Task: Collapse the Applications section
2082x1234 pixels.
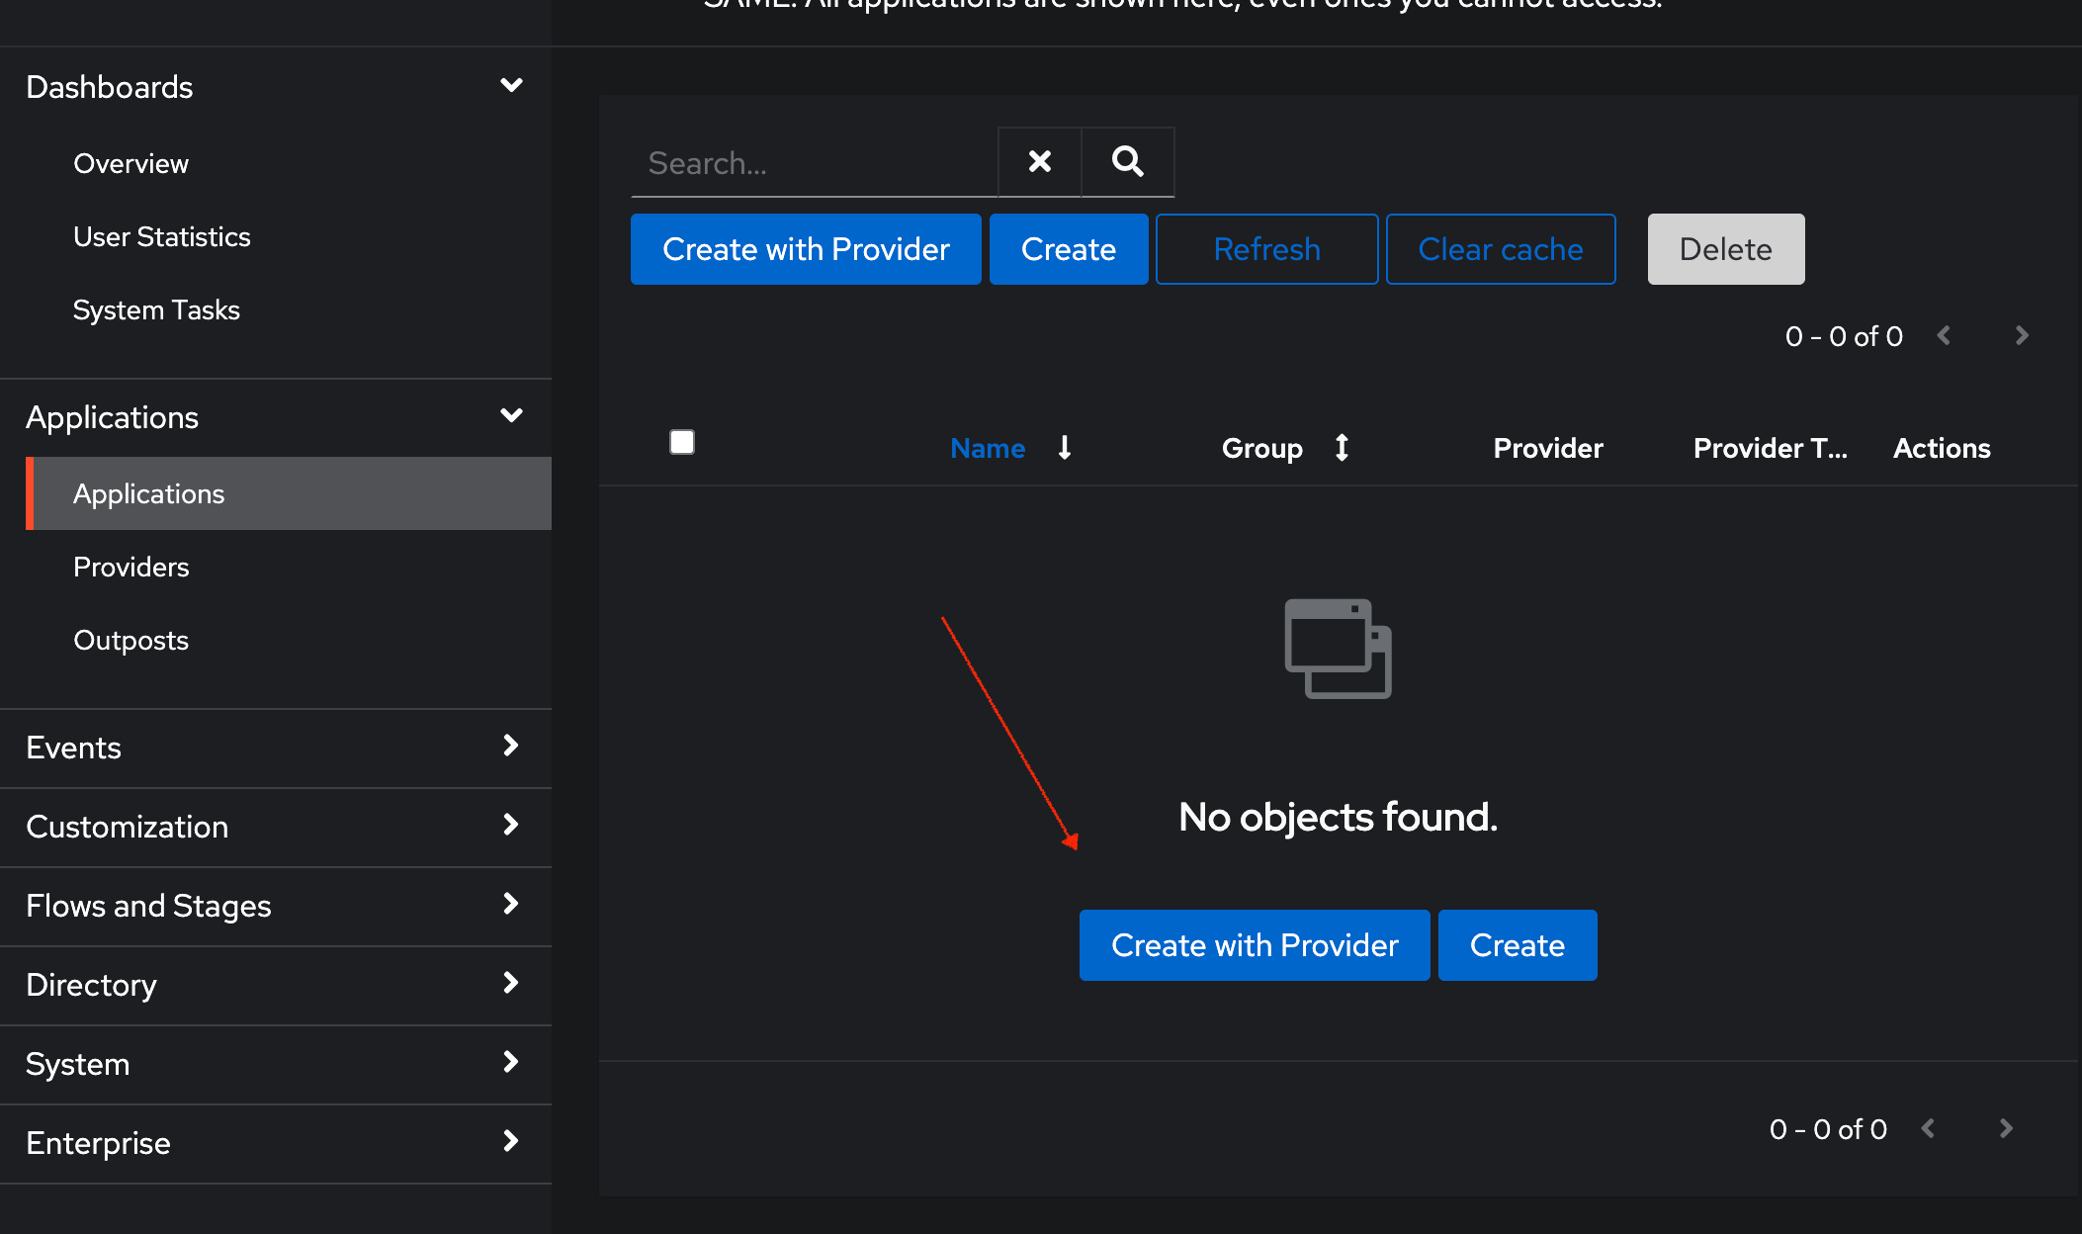Action: click(511, 415)
